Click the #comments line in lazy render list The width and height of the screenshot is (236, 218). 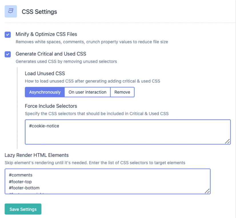21,175
